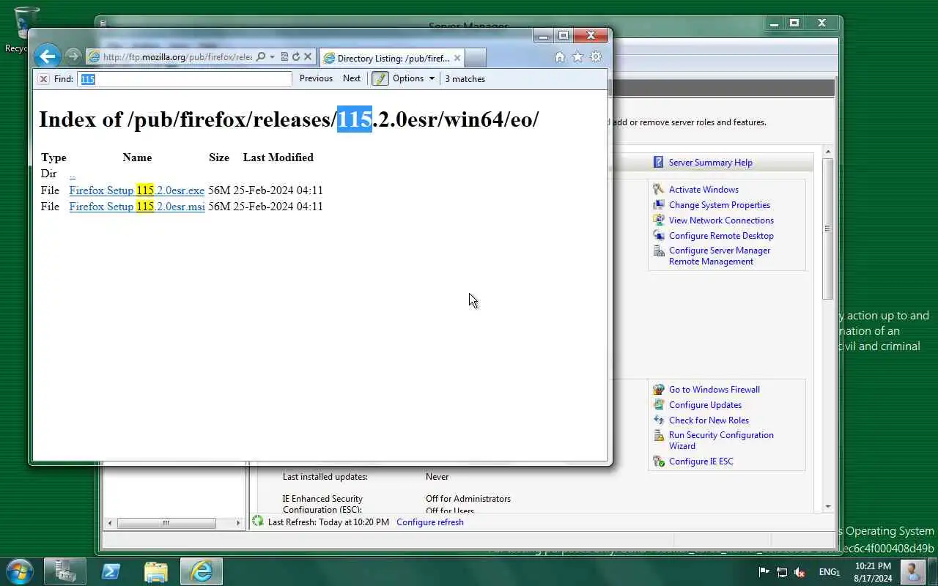Viewport: 938px width, 586px height.
Task: Open the IE Tools gear icon
Action: click(596, 57)
